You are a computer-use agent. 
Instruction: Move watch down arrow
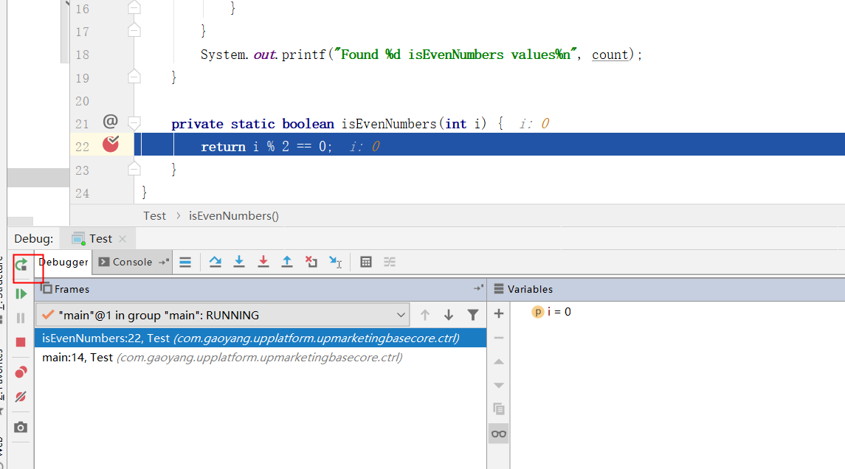(x=499, y=386)
